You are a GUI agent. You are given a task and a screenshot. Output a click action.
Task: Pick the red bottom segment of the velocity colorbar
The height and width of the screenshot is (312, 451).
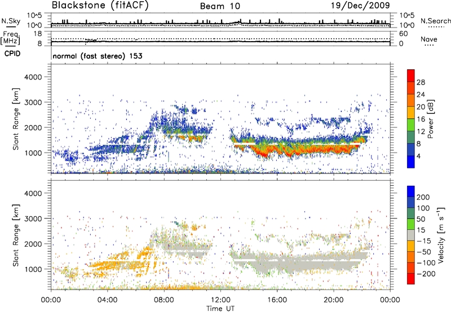(411, 279)
